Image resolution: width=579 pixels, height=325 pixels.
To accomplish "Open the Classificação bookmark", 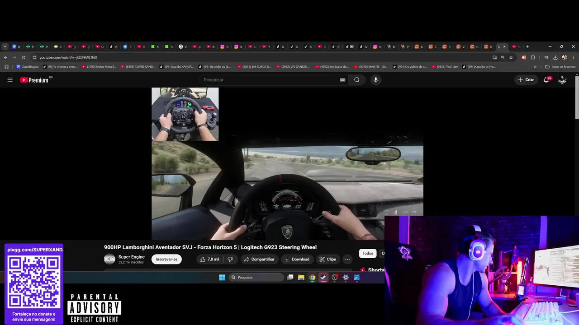I will point(28,67).
